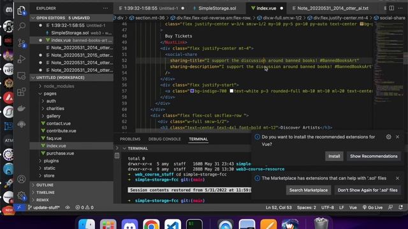Click the feedback icon in status bar
Viewport: 408px width, 229px height.
[390, 207]
